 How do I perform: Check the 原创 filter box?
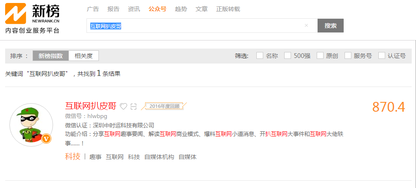click(x=320, y=55)
